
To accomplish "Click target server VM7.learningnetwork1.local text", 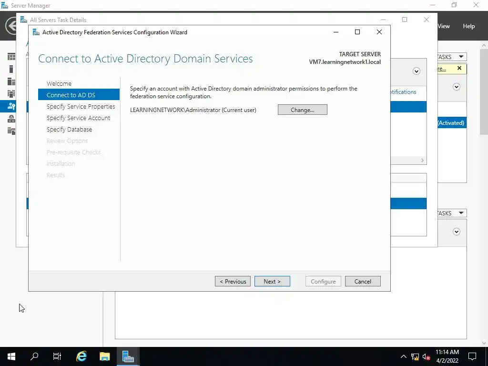I will tap(345, 62).
